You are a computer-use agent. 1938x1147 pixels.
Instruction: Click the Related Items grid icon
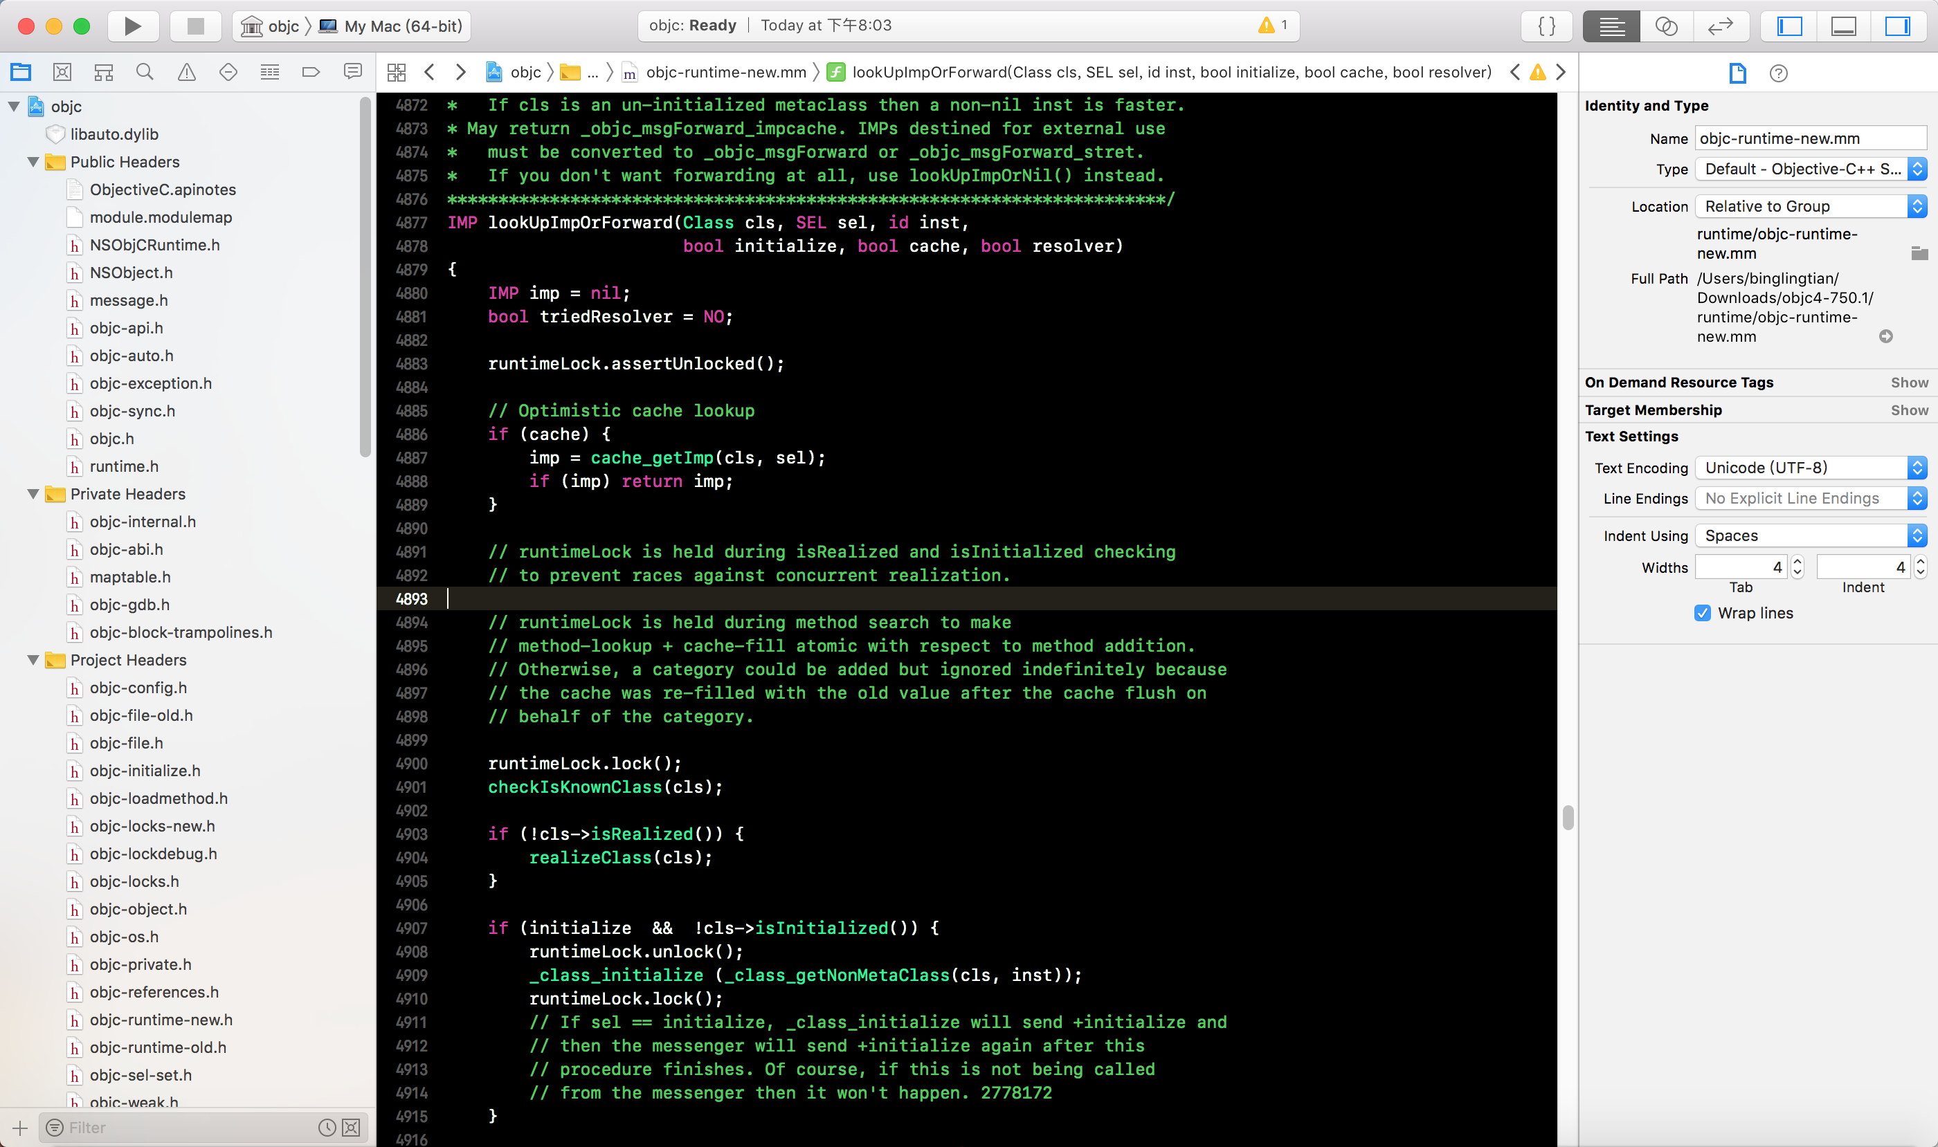coord(396,73)
